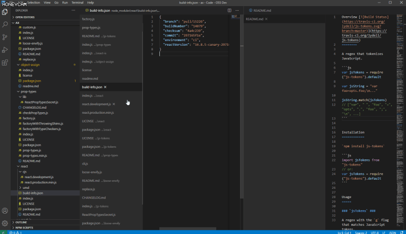Click horizontal scrollbar under build-info.json editor

tap(187, 228)
